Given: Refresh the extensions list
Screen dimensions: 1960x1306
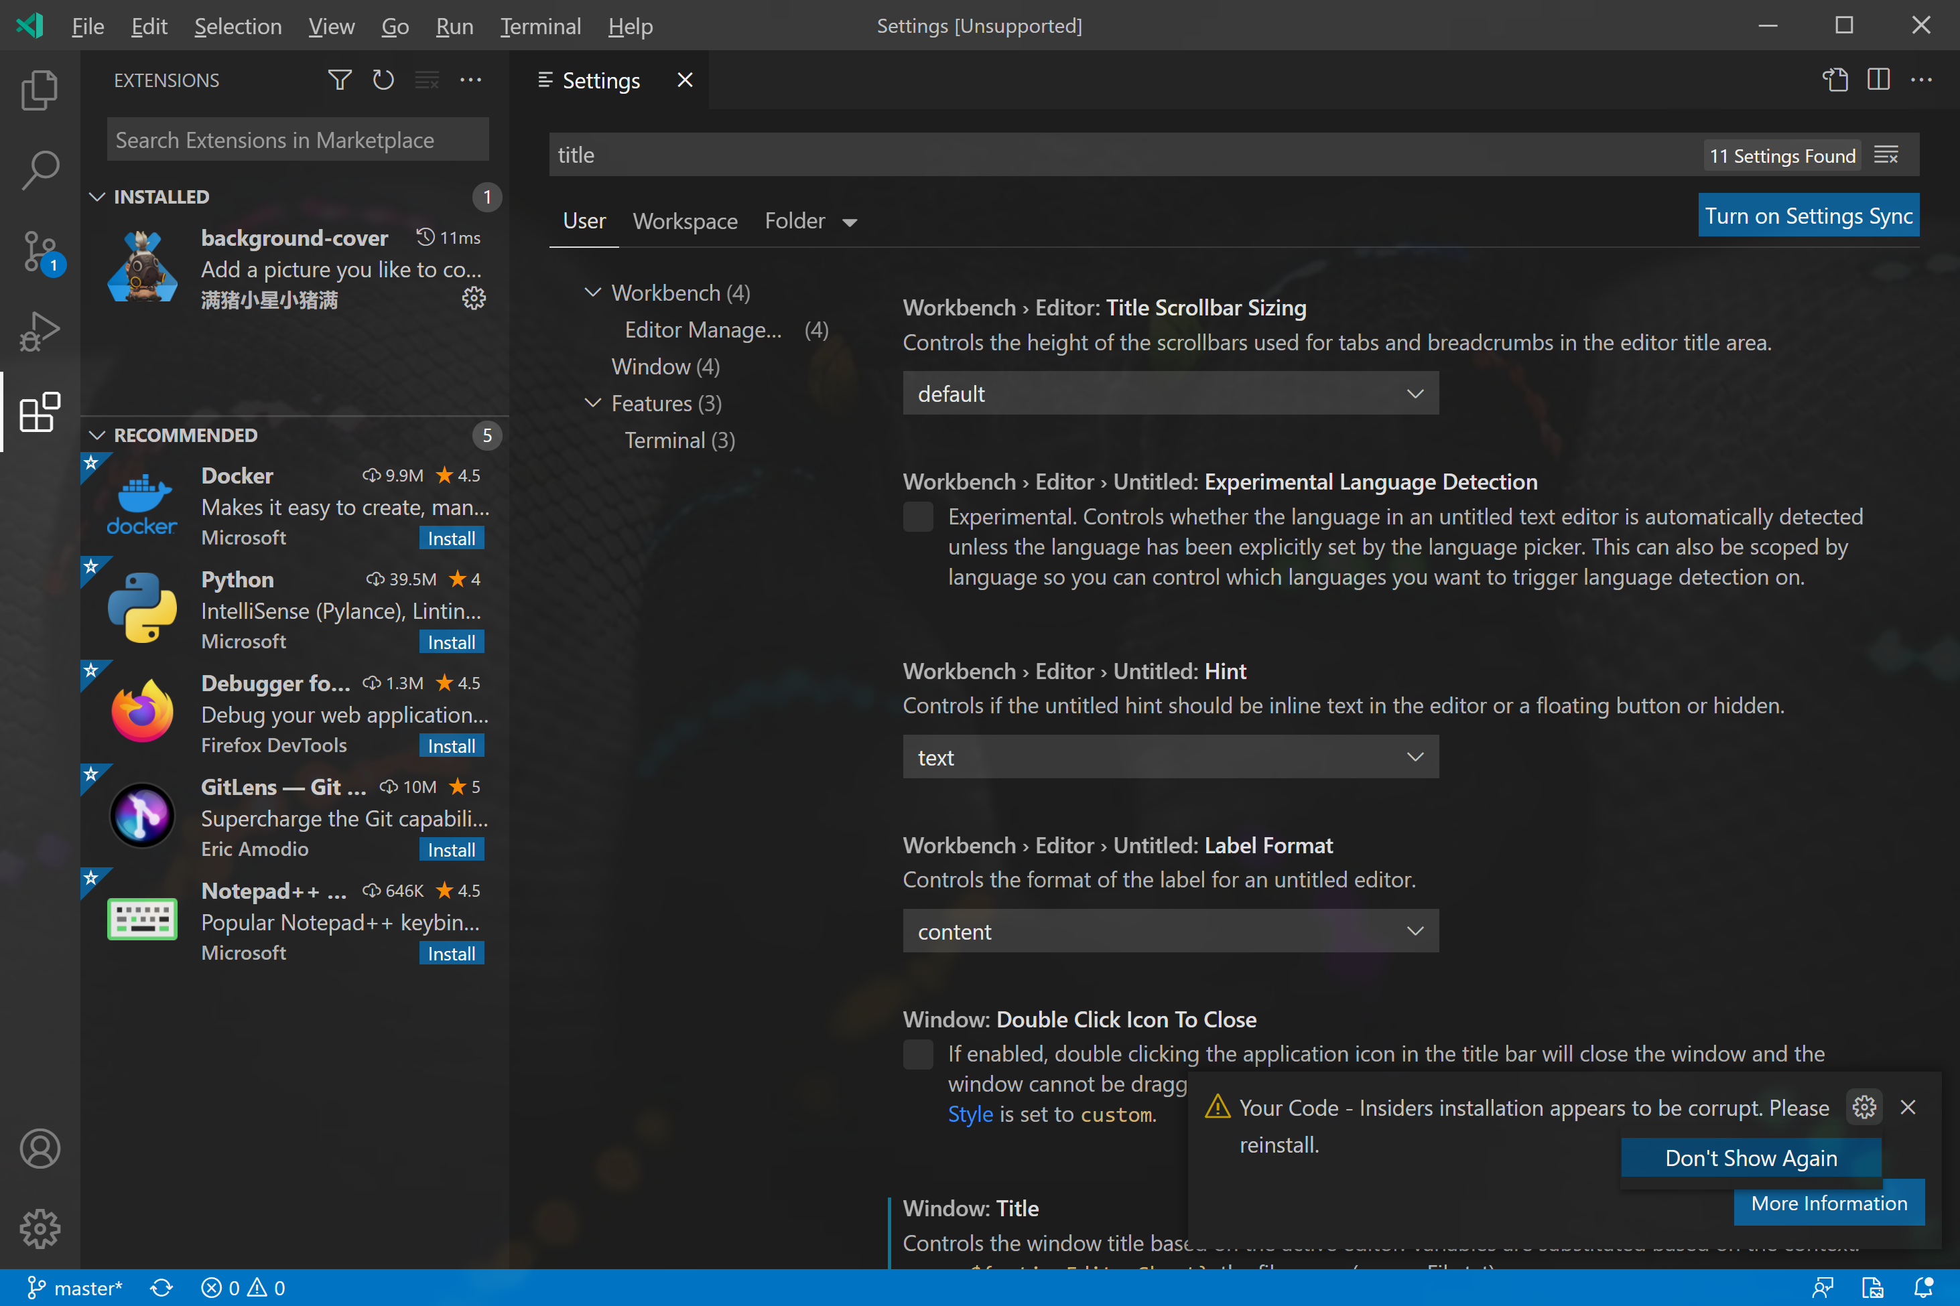Looking at the screenshot, I should pyautogui.click(x=383, y=79).
